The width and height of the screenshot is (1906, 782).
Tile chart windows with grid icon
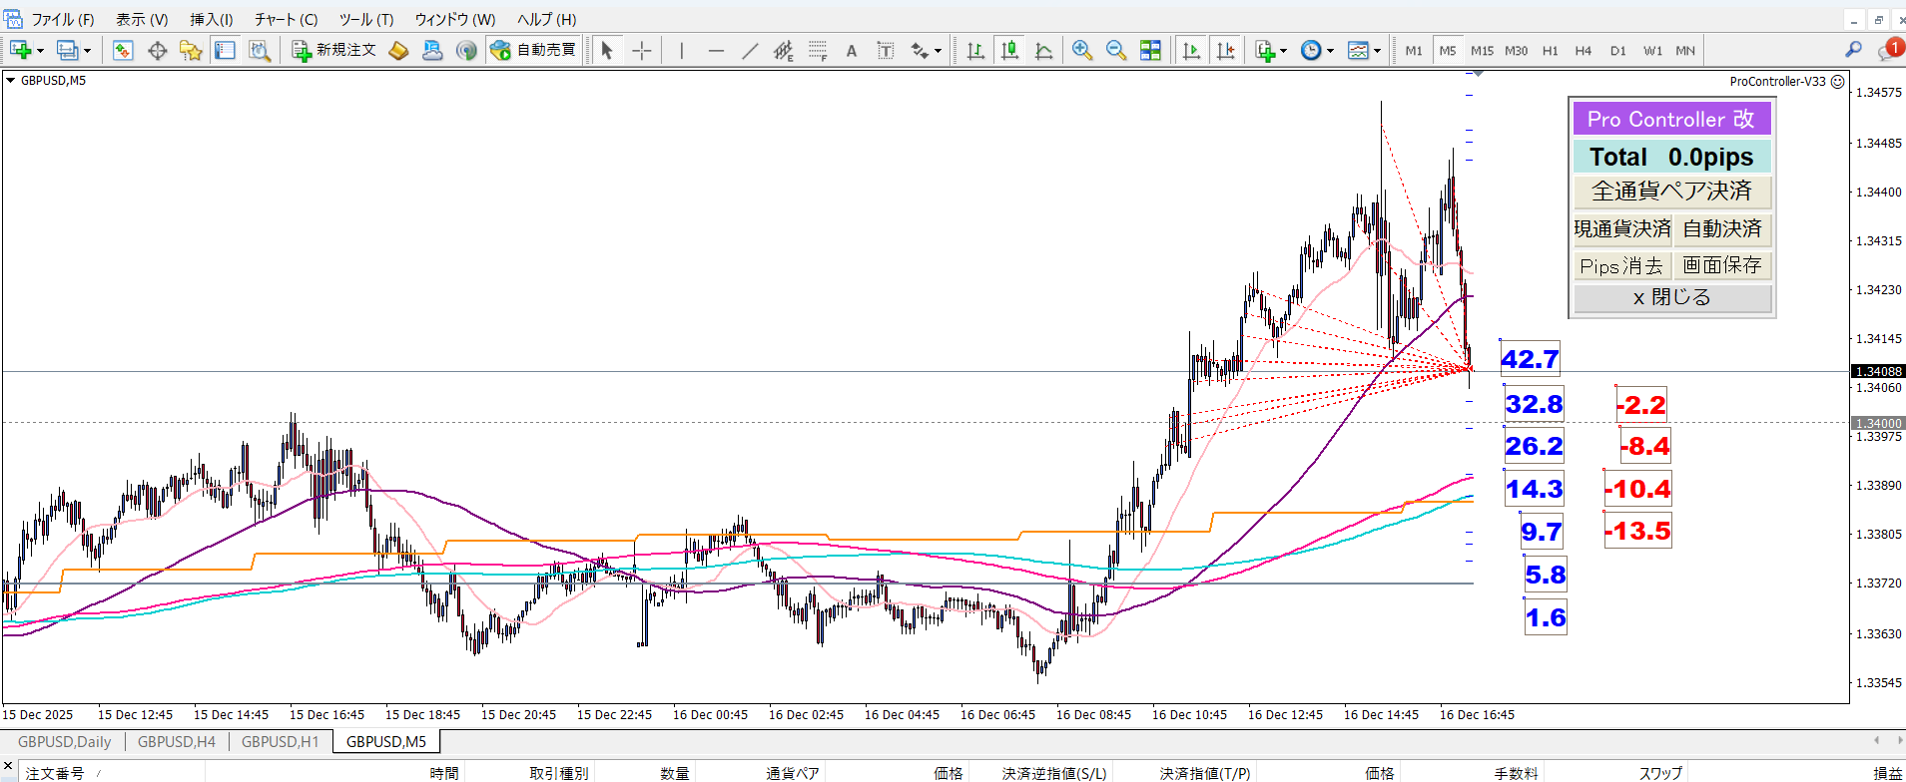click(1150, 51)
